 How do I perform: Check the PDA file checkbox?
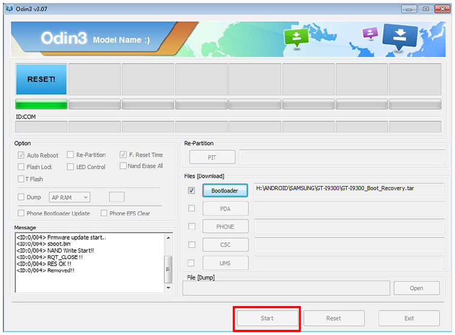click(192, 208)
